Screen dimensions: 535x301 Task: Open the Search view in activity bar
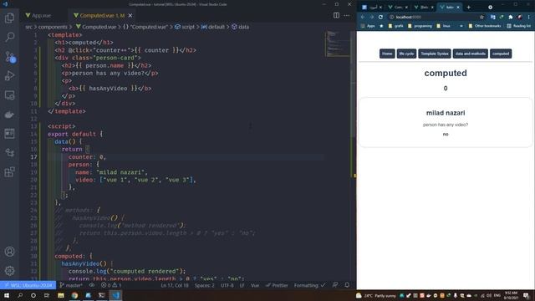pyautogui.click(x=9, y=37)
